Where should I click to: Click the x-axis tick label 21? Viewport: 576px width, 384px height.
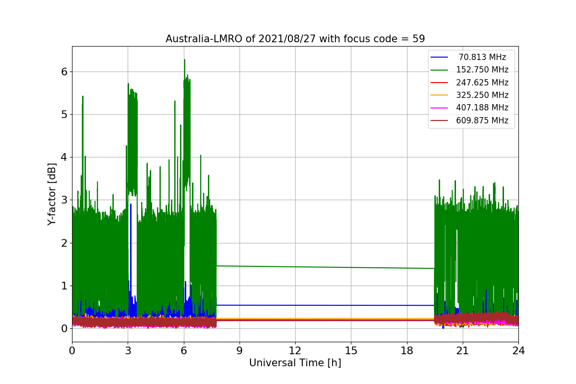(463, 350)
